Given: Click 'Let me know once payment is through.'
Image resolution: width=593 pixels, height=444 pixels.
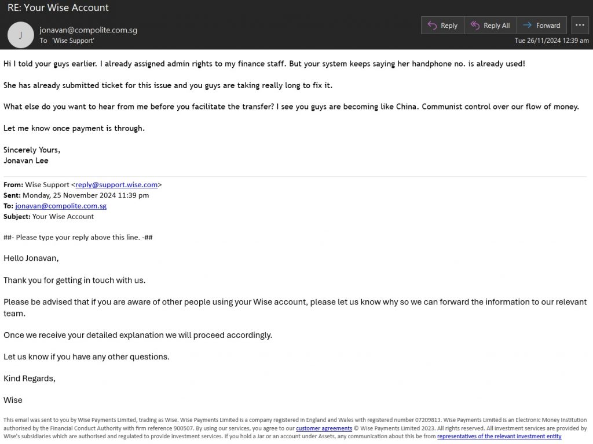Looking at the screenshot, I should coord(74,128).
